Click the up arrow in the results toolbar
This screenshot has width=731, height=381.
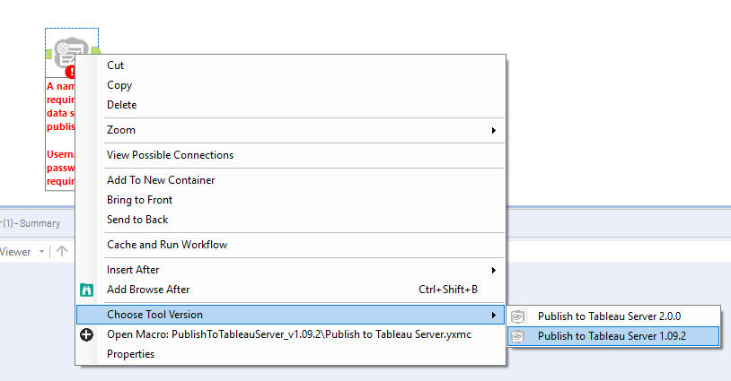click(62, 251)
